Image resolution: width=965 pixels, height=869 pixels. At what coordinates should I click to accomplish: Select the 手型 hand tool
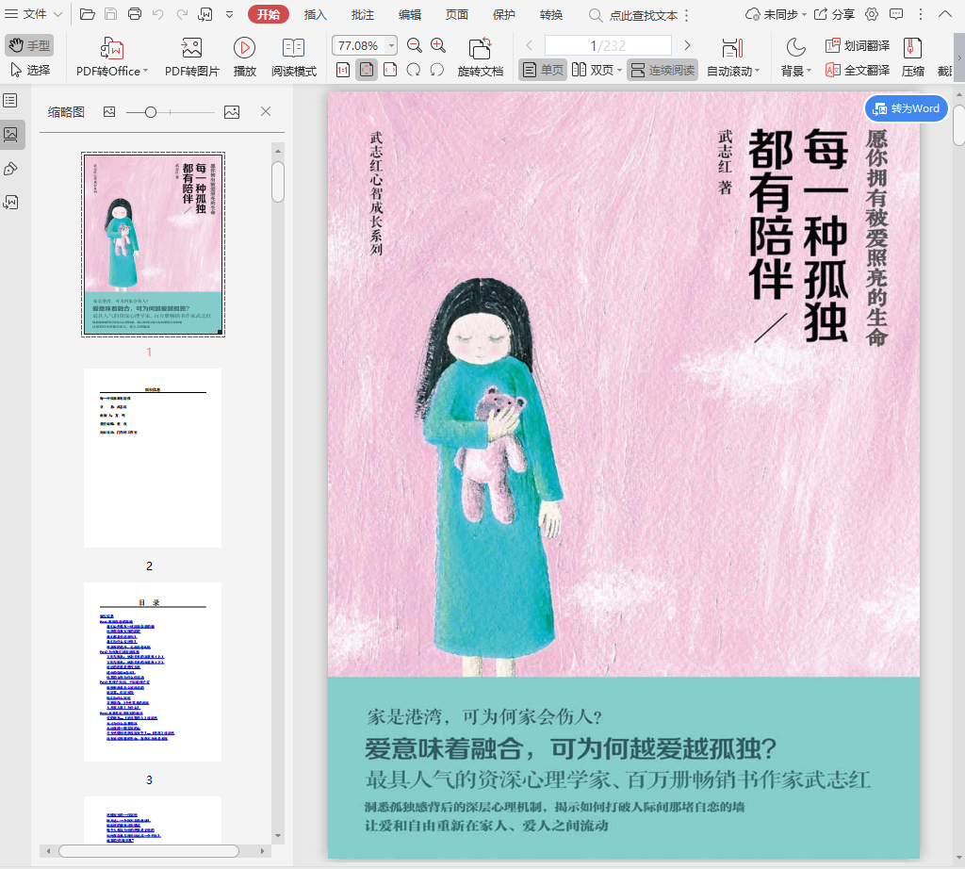click(x=29, y=45)
